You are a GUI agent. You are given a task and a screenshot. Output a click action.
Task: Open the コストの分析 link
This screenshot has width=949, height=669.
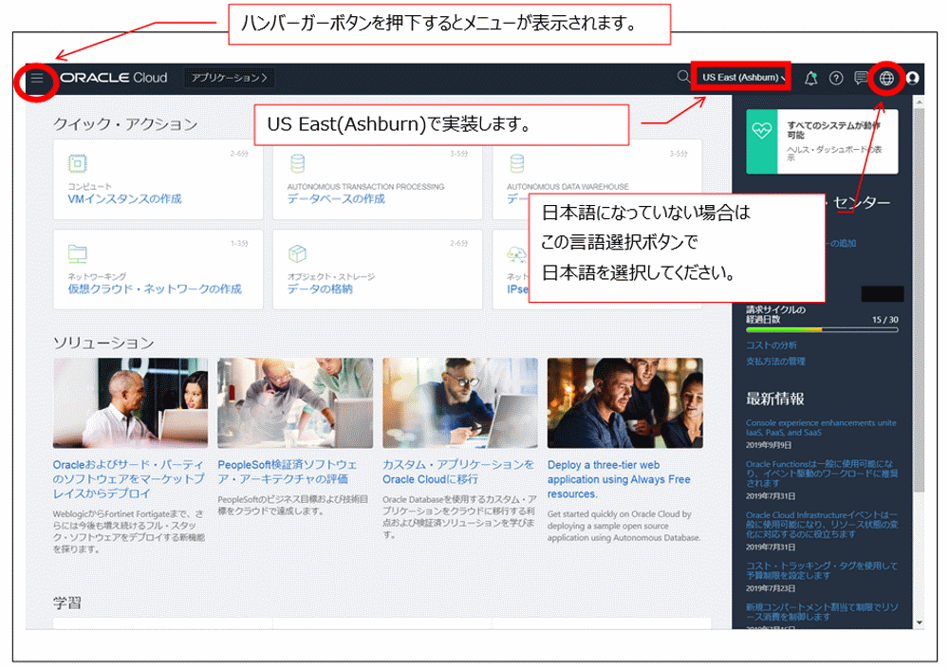pos(771,345)
